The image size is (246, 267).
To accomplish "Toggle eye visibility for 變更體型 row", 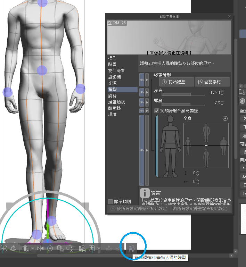I will [142, 80].
